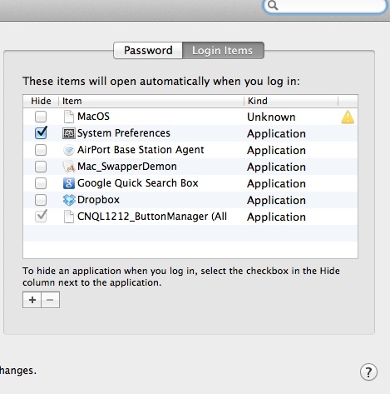This screenshot has height=394, width=390.
Task: Click the Mac_SwapperDemon item icon
Action: pyautogui.click(x=68, y=167)
